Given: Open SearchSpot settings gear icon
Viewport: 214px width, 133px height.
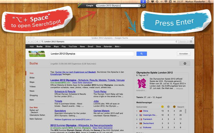Looking at the screenshot, I should click(x=143, y=6).
